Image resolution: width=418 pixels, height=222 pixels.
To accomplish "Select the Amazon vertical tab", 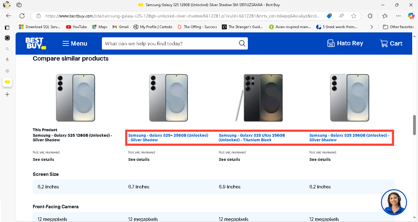I will point(7,60).
